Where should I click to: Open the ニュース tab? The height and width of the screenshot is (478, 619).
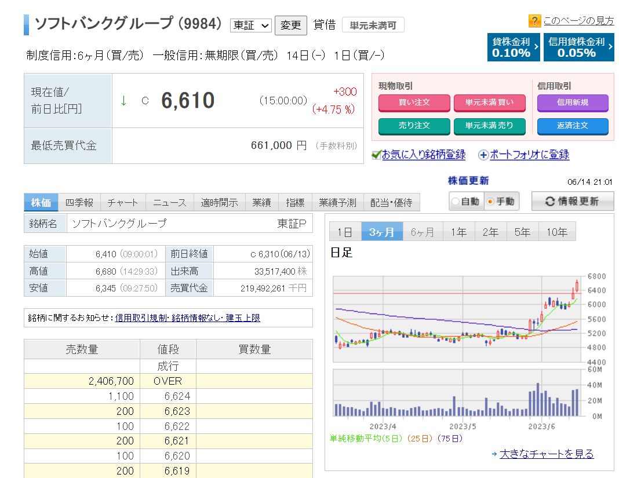169,202
